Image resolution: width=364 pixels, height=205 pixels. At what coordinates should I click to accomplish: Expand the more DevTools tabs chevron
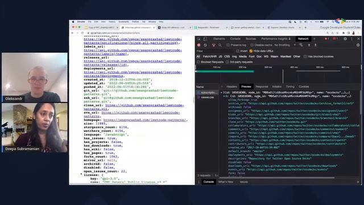point(315,39)
